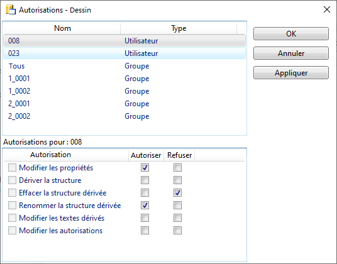Viewport: 337px width, 264px height.
Task: Select group 2_0002 in the list
Action: coord(124,116)
